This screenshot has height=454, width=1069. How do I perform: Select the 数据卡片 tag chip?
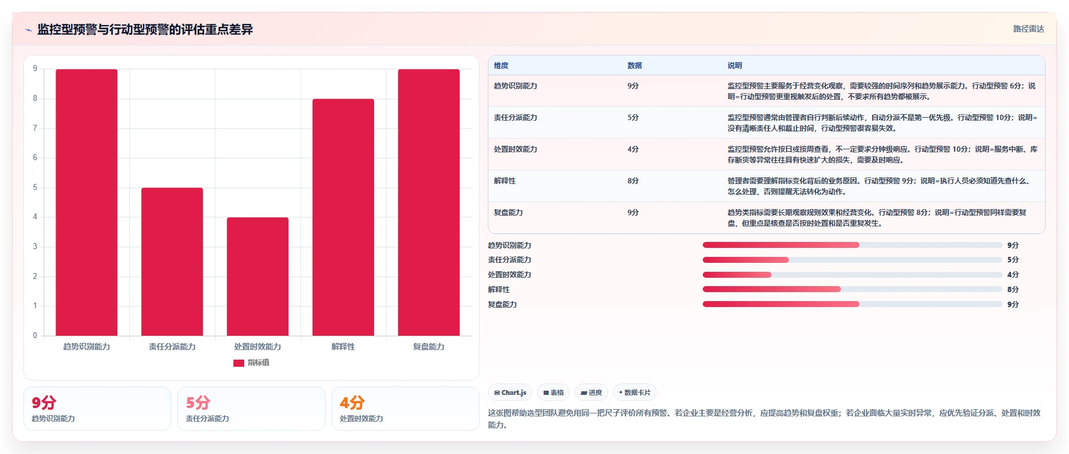[x=634, y=392]
